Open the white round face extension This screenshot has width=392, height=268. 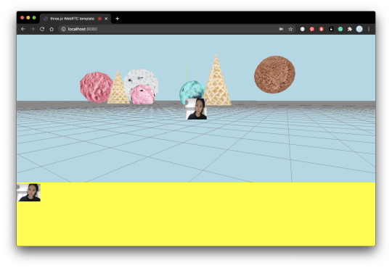pyautogui.click(x=303, y=29)
